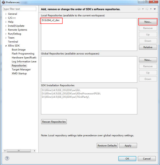
Task: Click New for Global Repositories
Action: (148, 60)
